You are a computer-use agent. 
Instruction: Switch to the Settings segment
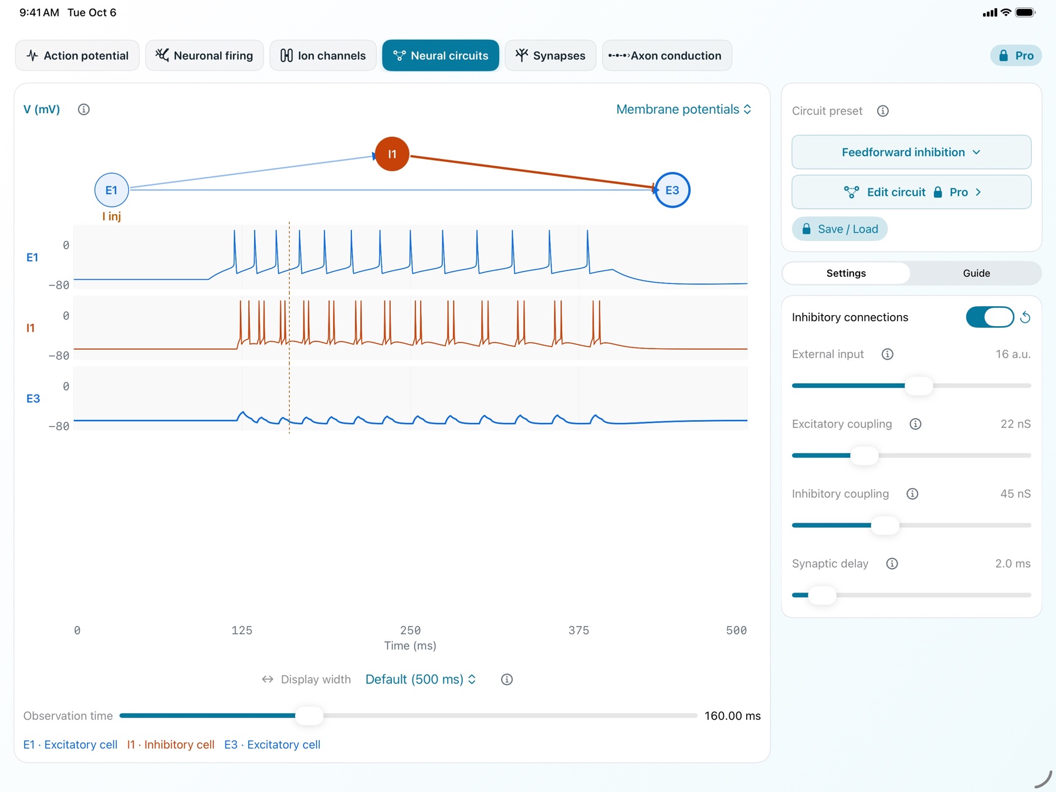pos(846,273)
